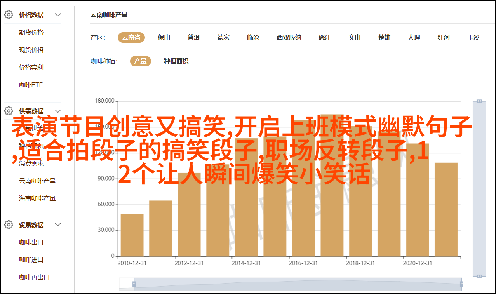Choose the 普洱 region
Screen dimensions: 496x294
[x=193, y=38]
